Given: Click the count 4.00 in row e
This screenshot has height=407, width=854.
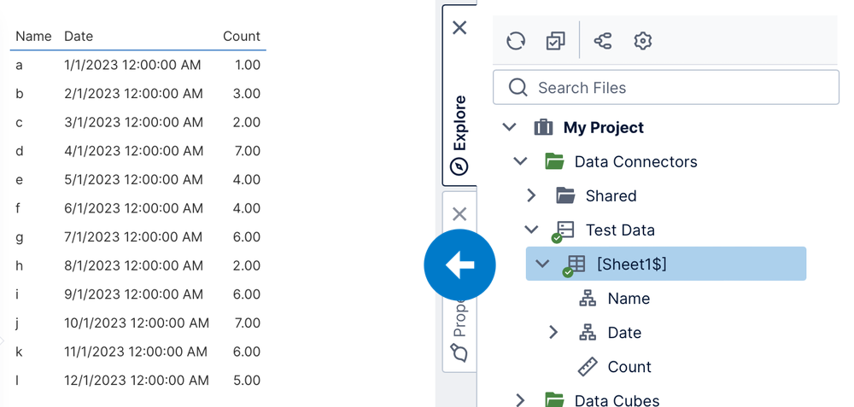Looking at the screenshot, I should point(247,179).
